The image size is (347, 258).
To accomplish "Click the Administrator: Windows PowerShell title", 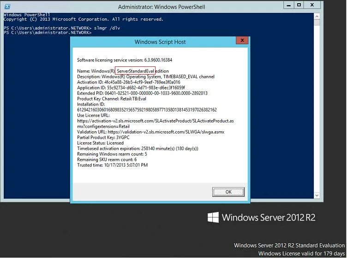I will point(162,7).
